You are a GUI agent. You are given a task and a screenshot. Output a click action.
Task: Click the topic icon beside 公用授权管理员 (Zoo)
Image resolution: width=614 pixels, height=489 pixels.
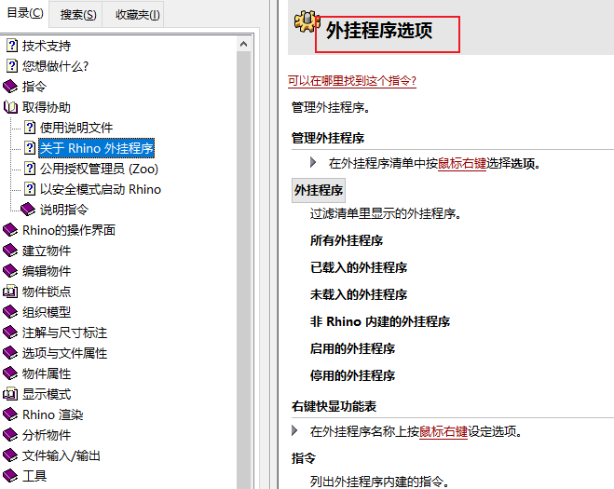coord(30,169)
